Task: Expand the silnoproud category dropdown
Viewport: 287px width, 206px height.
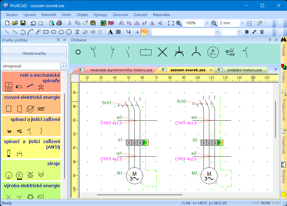Action: 63,66
